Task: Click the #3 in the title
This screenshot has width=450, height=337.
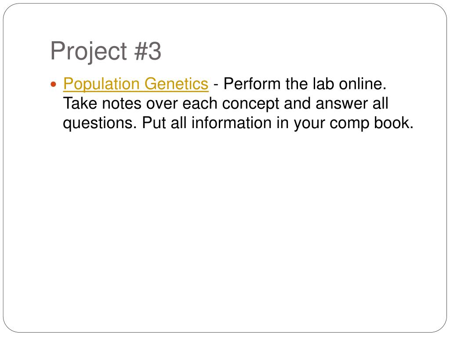Action: pos(148,51)
